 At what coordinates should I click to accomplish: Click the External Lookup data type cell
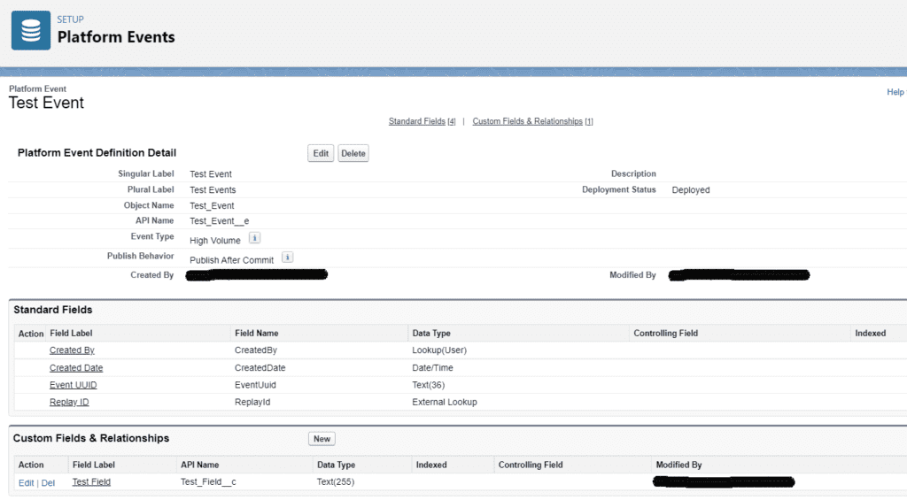pos(445,403)
